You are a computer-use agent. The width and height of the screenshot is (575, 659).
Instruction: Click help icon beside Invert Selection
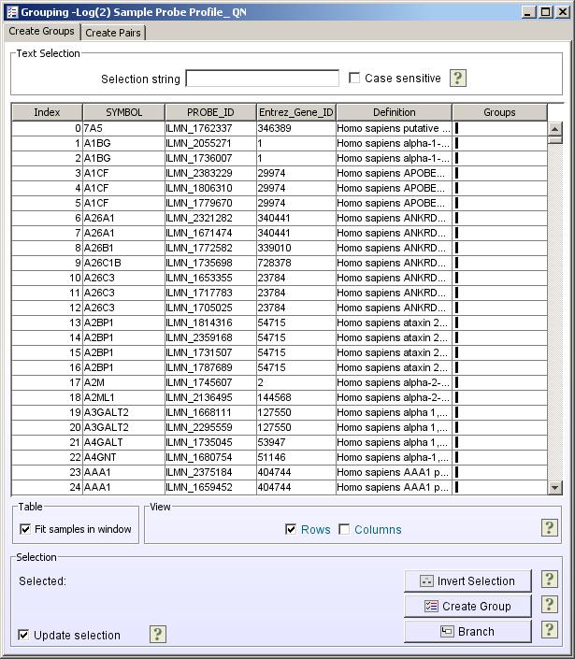click(549, 580)
